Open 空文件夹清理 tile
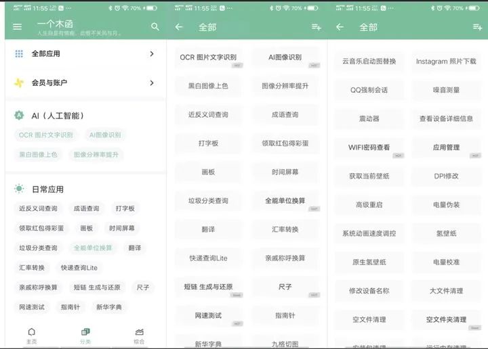Image resolution: width=488 pixels, height=349 pixels. point(446,319)
